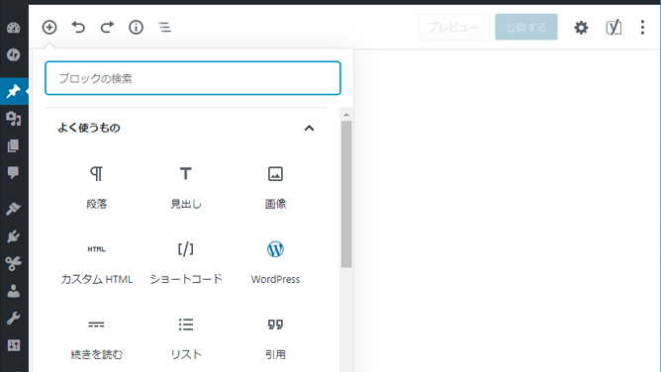Click block list scrollbar thumb
This screenshot has height=372, width=661.
346,194
